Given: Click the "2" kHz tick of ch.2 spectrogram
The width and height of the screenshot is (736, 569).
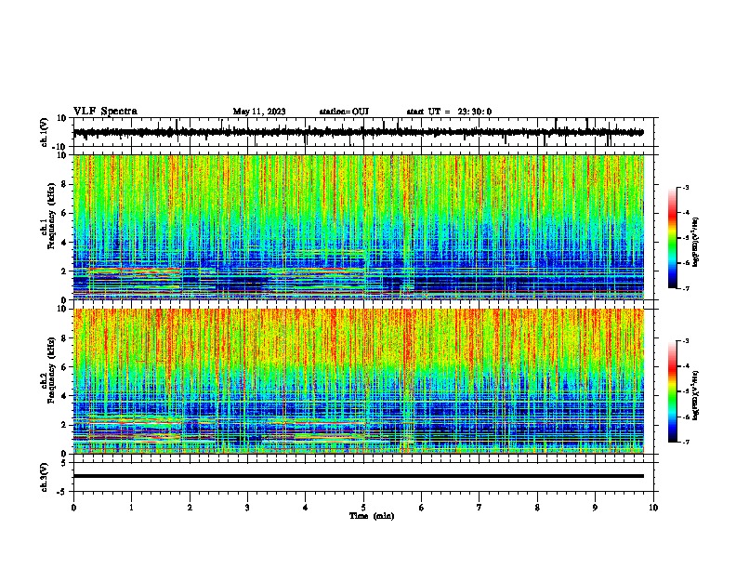Looking at the screenshot, I should coord(64,425).
